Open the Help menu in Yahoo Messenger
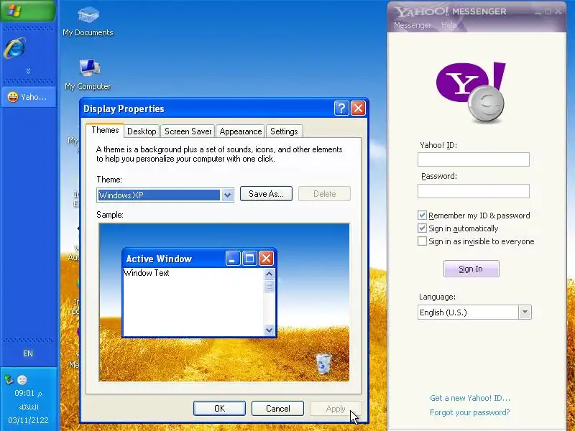Screen dimensions: 575x431 [448, 25]
